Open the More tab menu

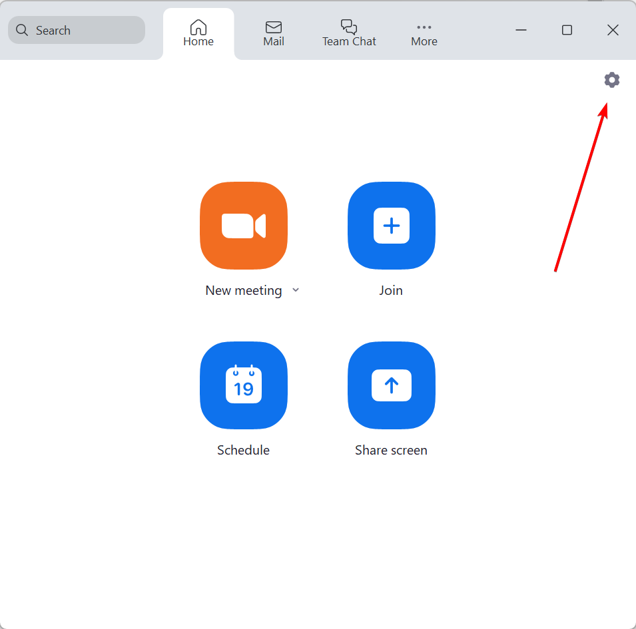click(424, 35)
